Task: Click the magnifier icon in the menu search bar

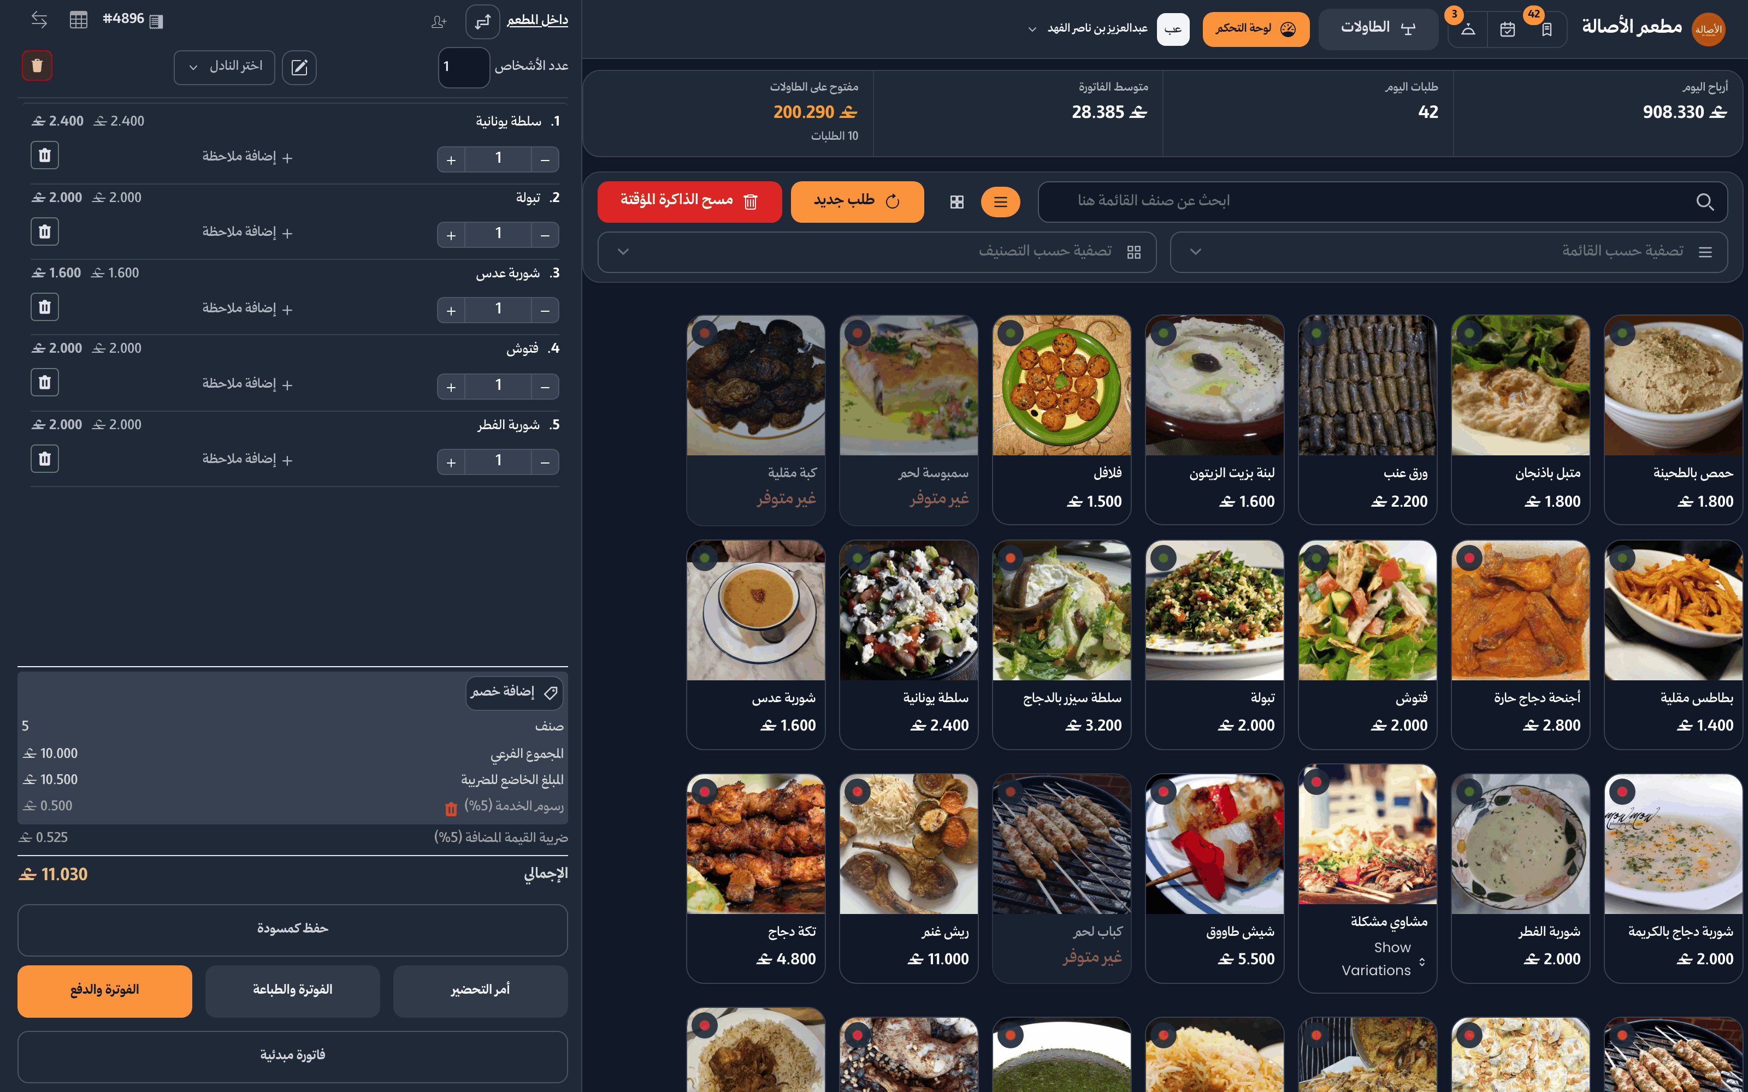Action: pyautogui.click(x=1705, y=202)
